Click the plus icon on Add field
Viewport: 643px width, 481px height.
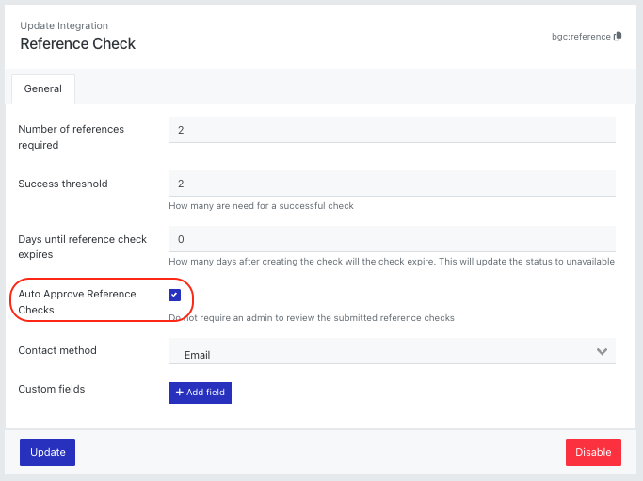[179, 392]
